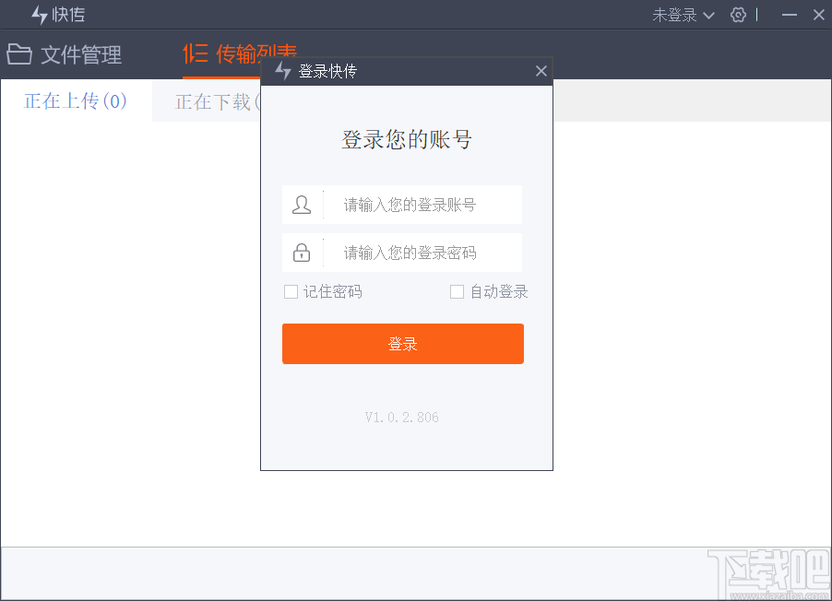This screenshot has width=832, height=601.
Task: Click the login account input field
Action: 424,204
